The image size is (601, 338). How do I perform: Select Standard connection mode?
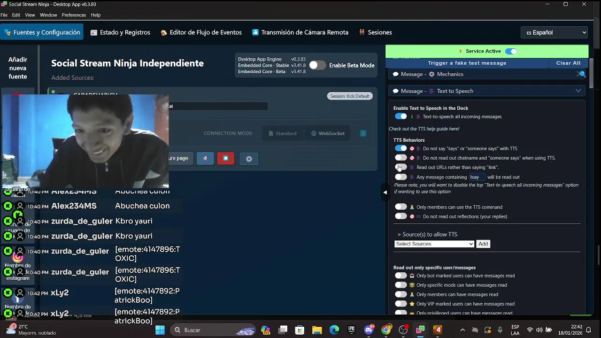283,133
